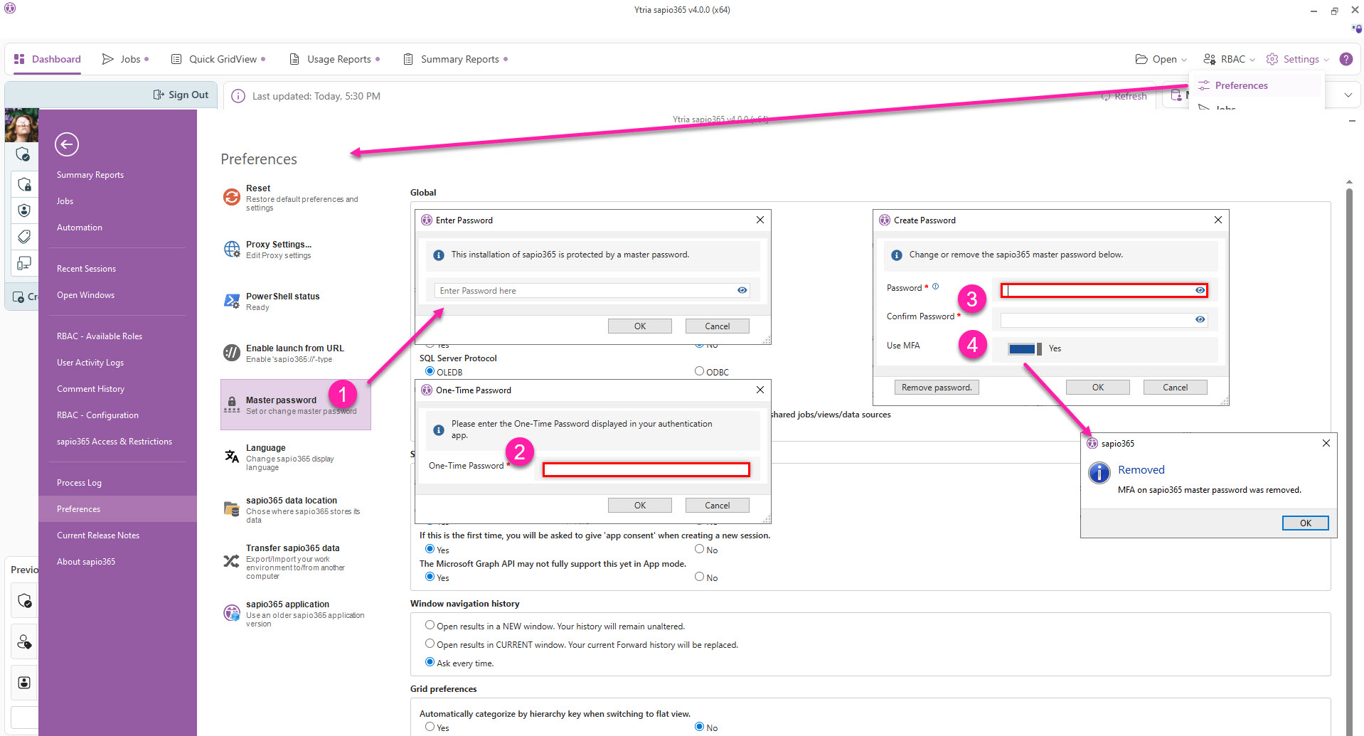Toggle the Use MFA switch
This screenshot has height=736, width=1364.
(x=1024, y=348)
